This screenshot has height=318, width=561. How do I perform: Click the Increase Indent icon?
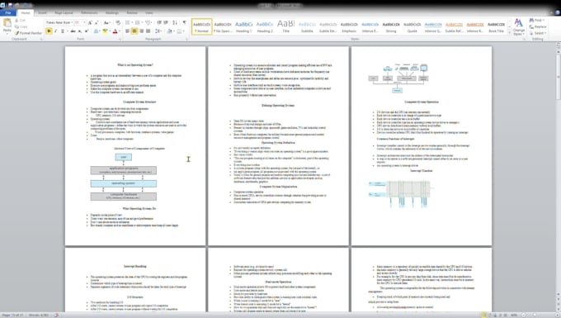coord(166,22)
